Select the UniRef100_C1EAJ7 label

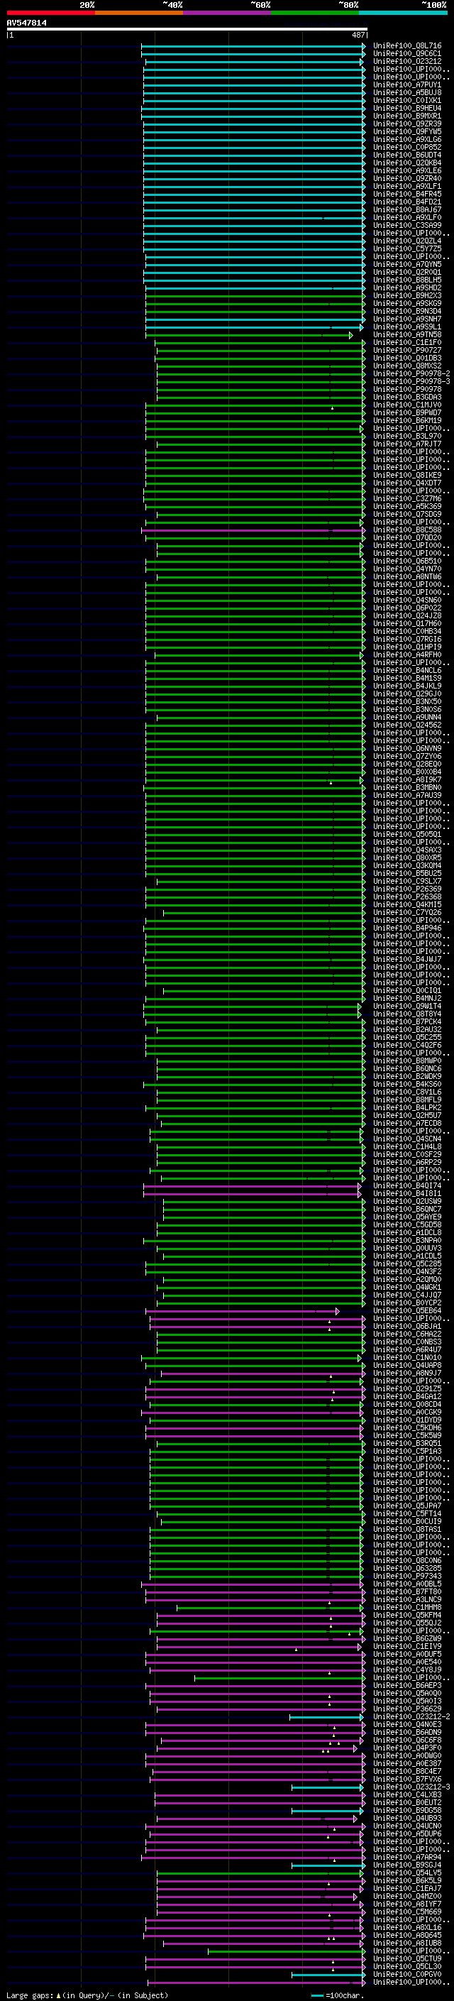(406, 1888)
